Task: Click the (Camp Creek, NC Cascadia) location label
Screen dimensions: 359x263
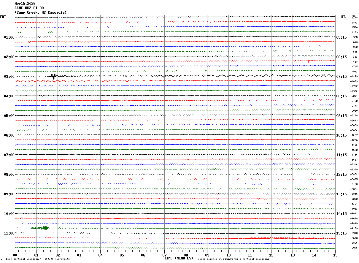Action: 41,12
